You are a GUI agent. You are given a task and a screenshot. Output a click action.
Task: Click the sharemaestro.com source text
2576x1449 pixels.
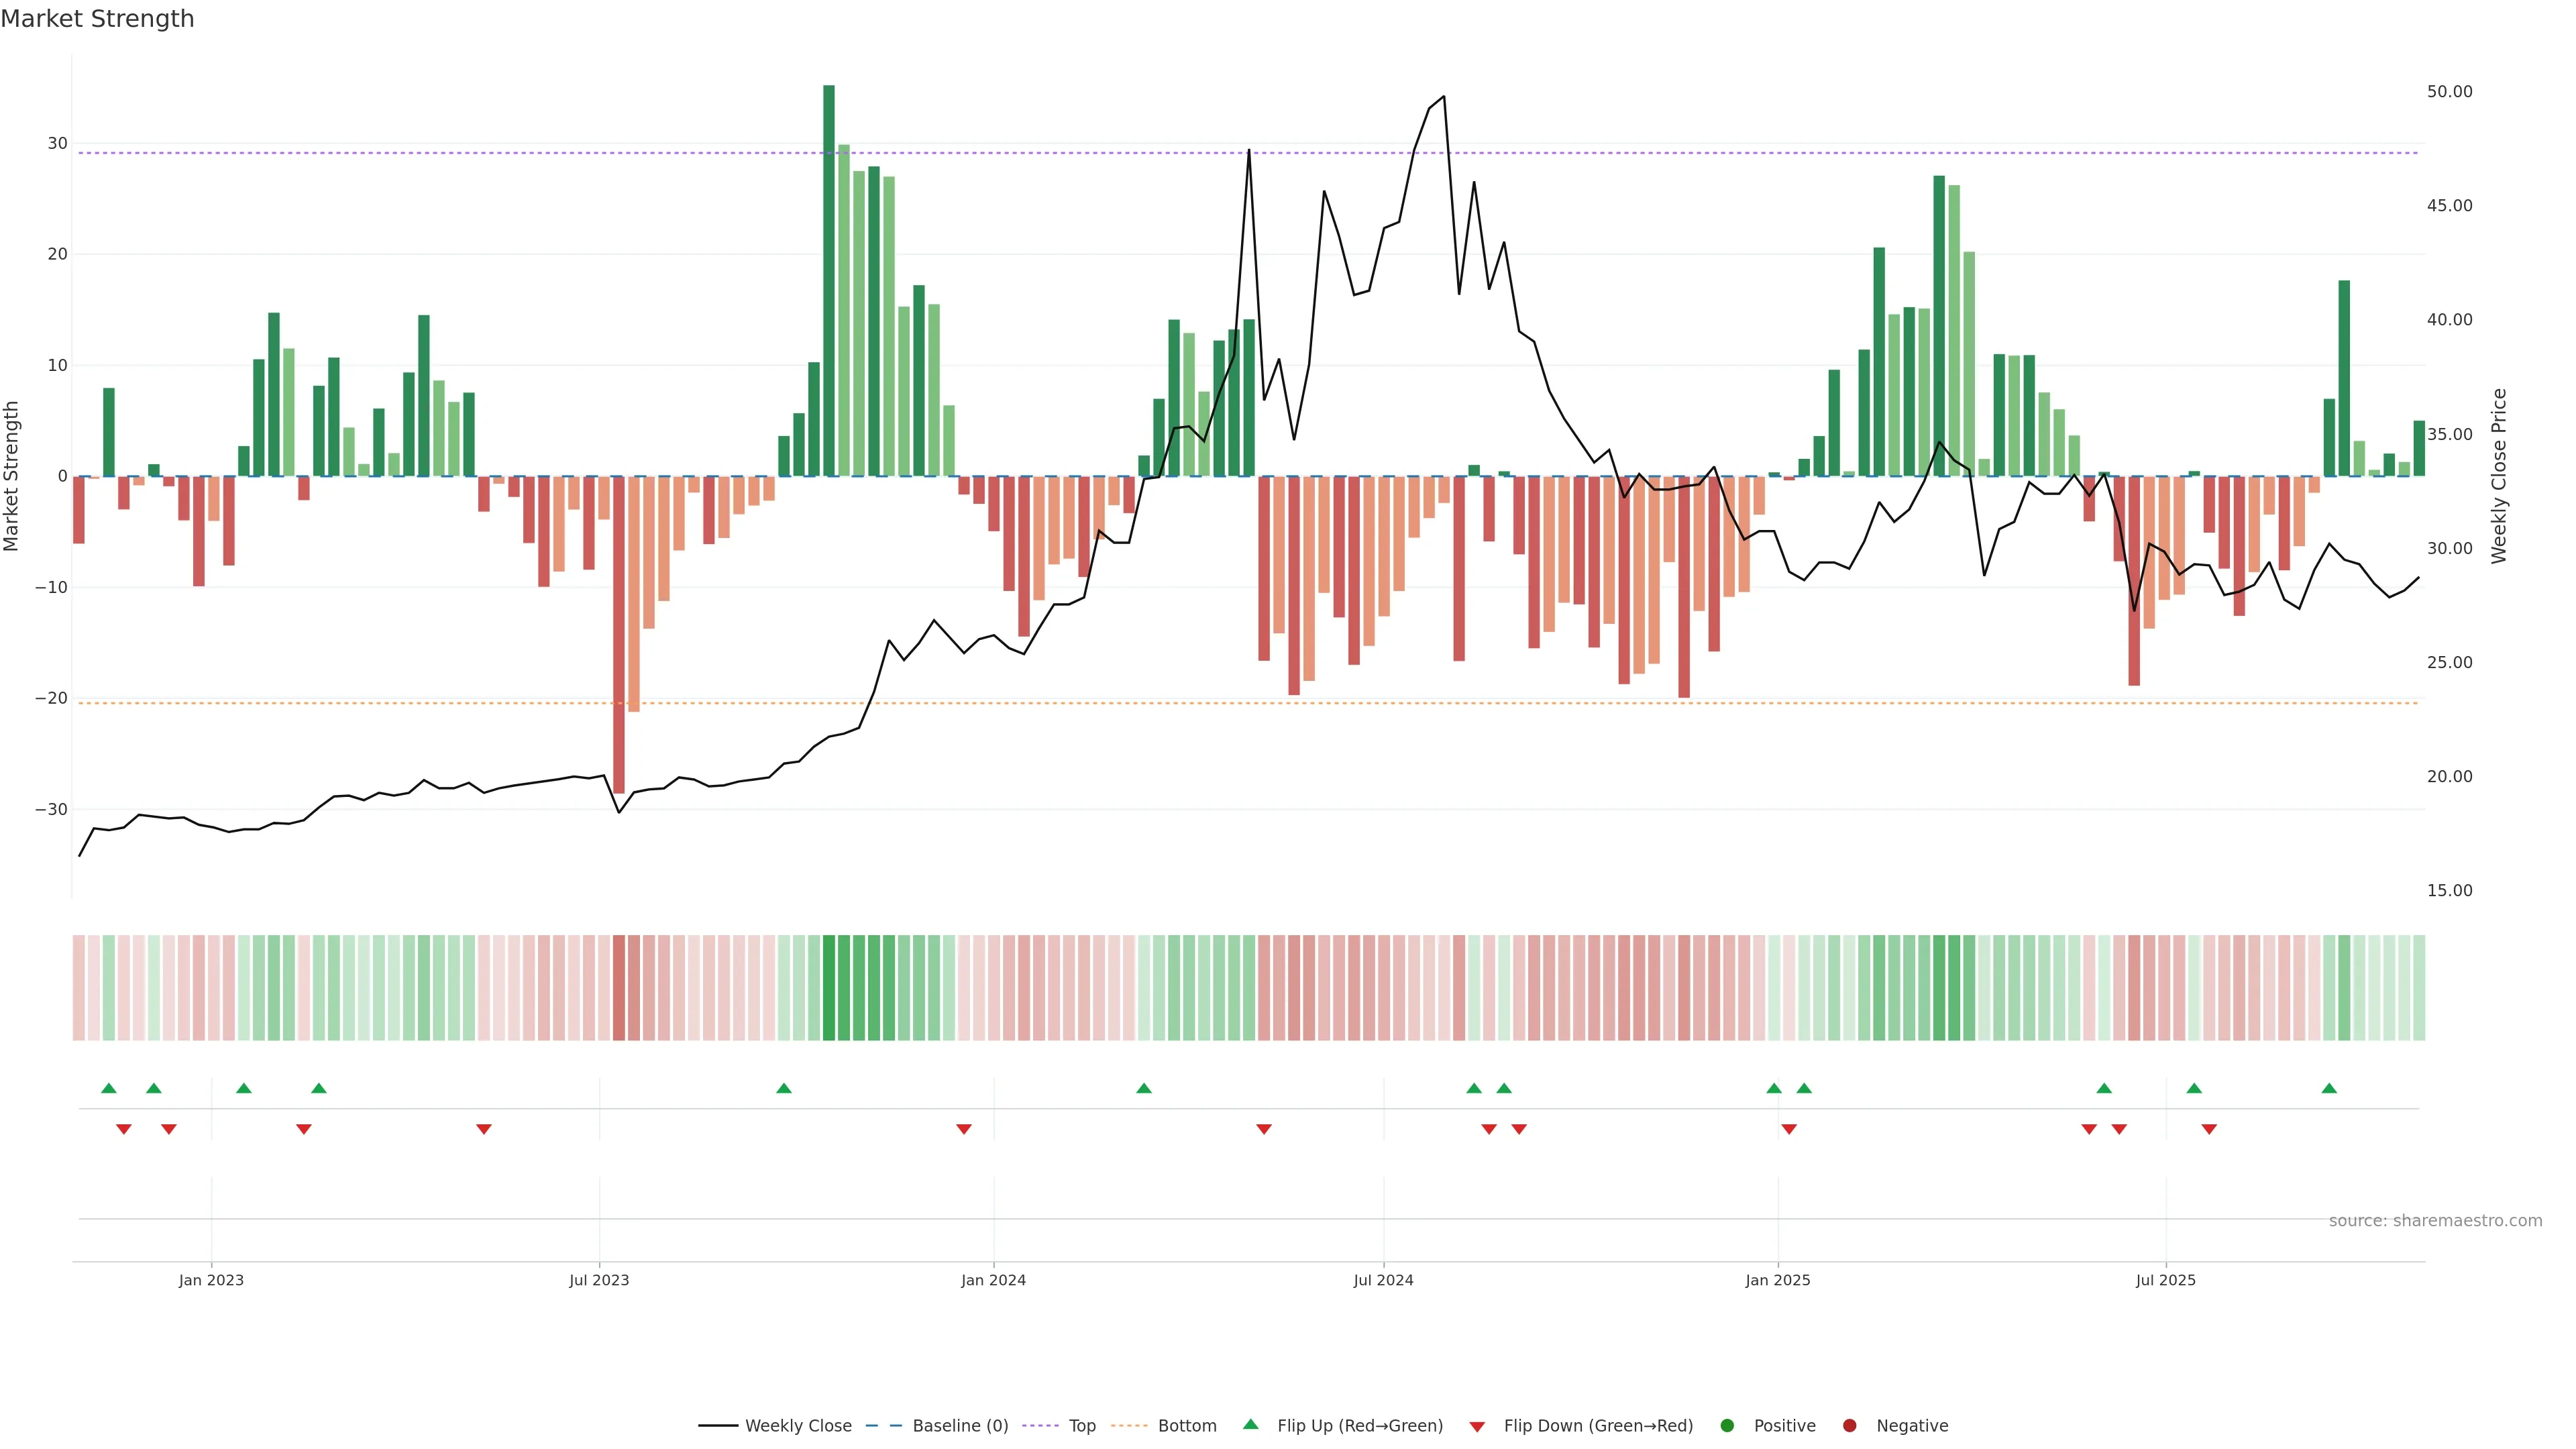pos(2435,1221)
